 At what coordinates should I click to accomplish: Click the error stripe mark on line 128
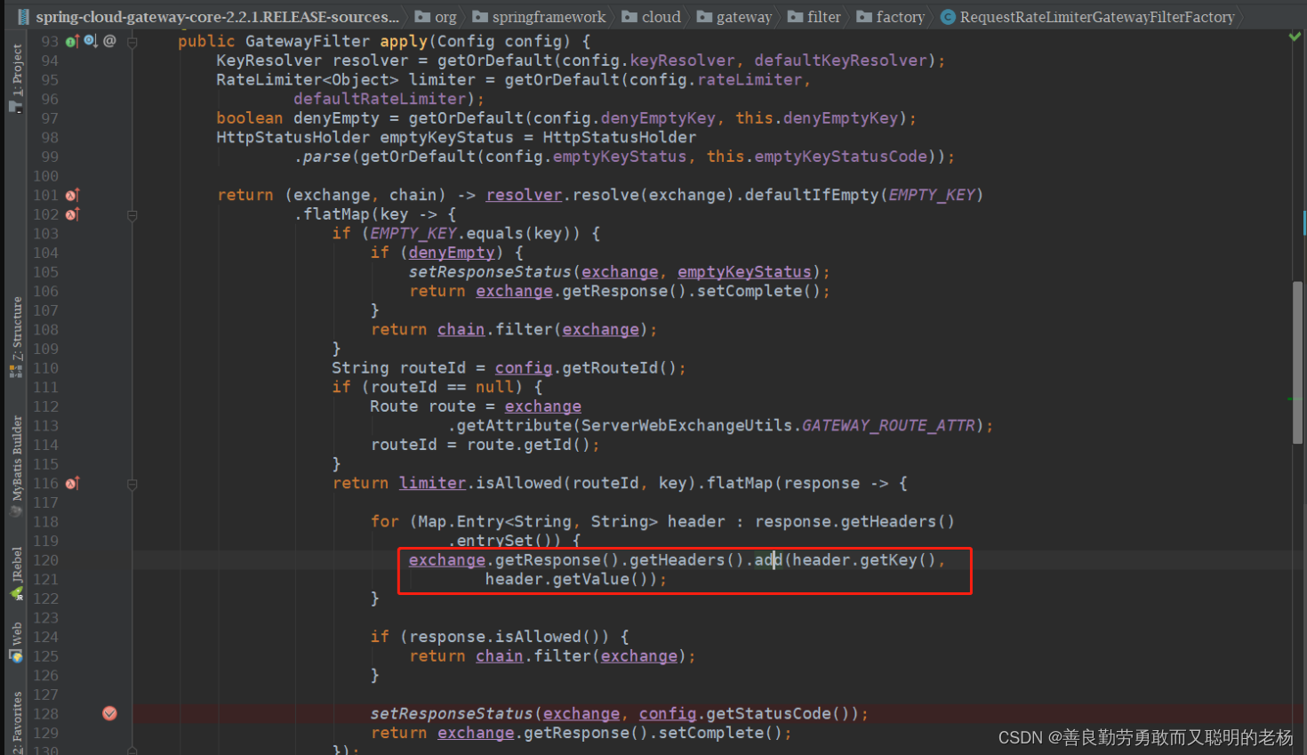(x=1299, y=712)
